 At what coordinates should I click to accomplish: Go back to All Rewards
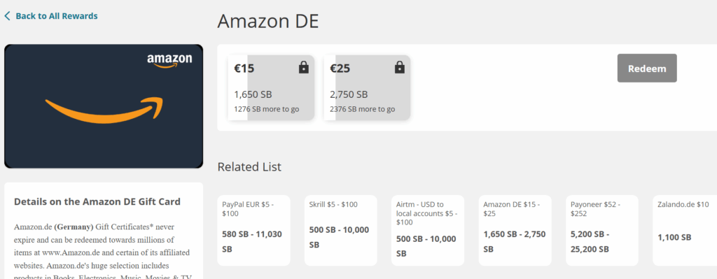click(x=51, y=16)
